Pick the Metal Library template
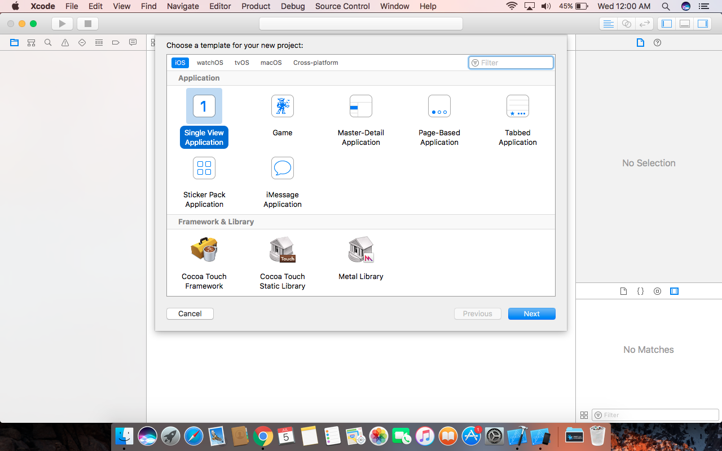The width and height of the screenshot is (722, 451). [360, 250]
